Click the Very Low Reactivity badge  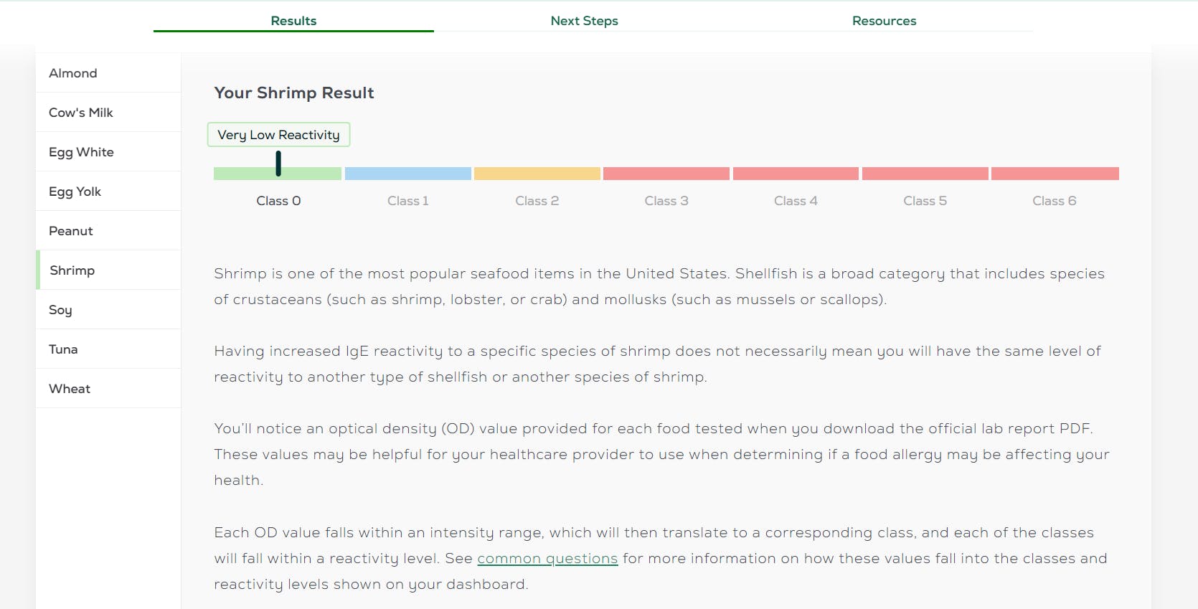(x=278, y=135)
